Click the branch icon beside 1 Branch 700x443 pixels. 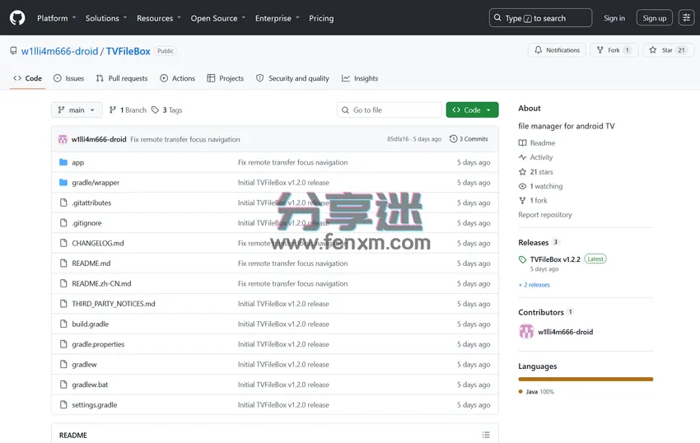[x=113, y=110]
